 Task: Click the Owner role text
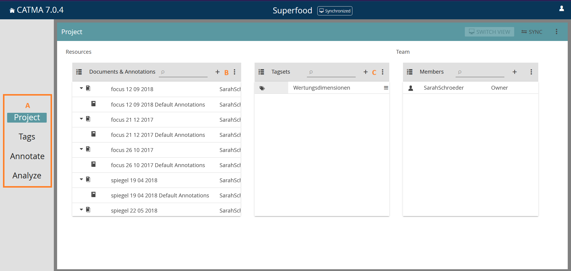[x=500, y=88]
